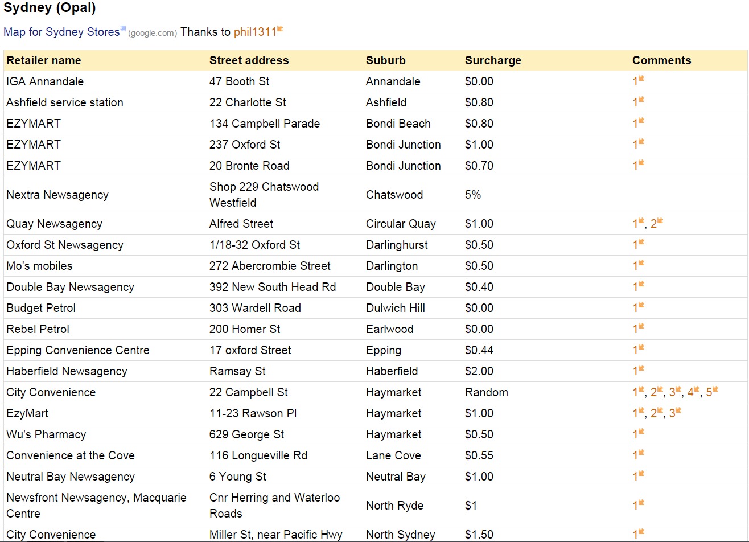Image resolution: width=749 pixels, height=542 pixels.
Task: Select the North Ryde suburb cell
Action: [395, 506]
